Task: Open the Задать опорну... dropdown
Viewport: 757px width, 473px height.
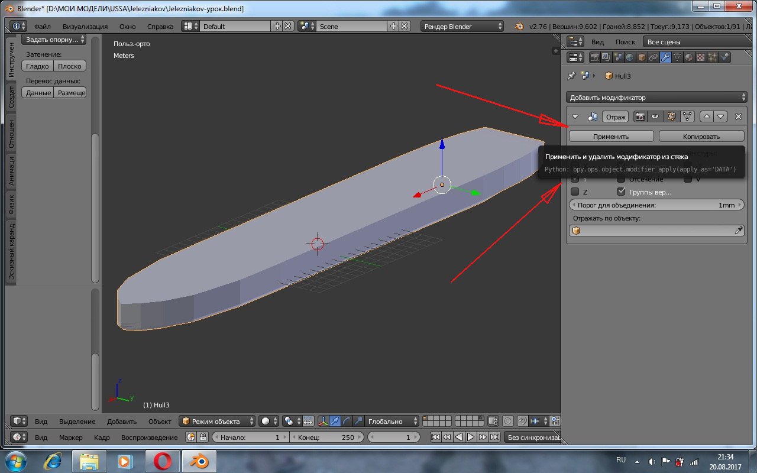Action: (x=54, y=40)
